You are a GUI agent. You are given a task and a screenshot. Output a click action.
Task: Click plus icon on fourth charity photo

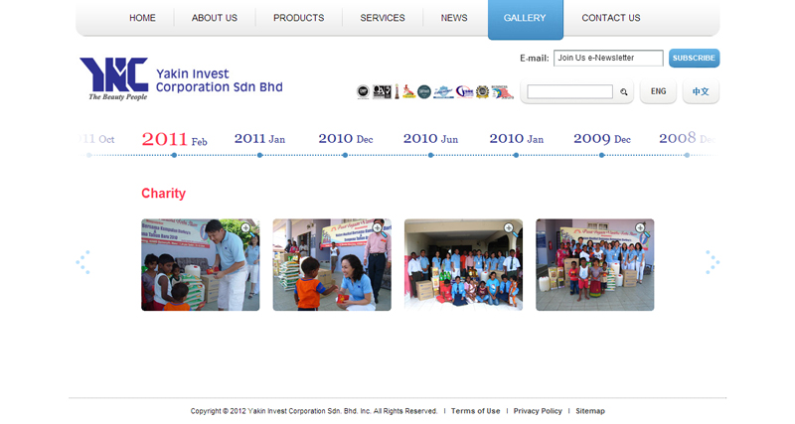click(x=640, y=228)
